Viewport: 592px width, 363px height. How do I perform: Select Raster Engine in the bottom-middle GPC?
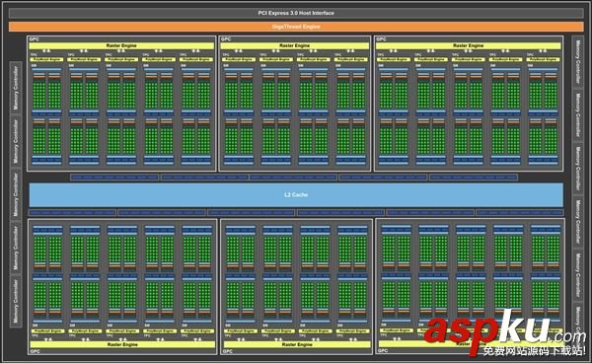[297, 344]
